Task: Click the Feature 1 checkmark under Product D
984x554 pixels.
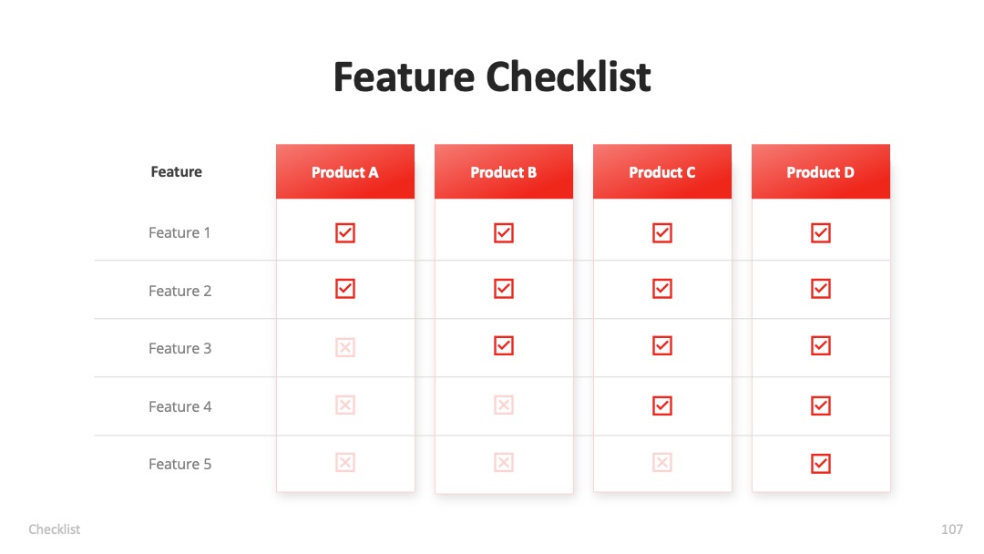Action: pyautogui.click(x=820, y=232)
